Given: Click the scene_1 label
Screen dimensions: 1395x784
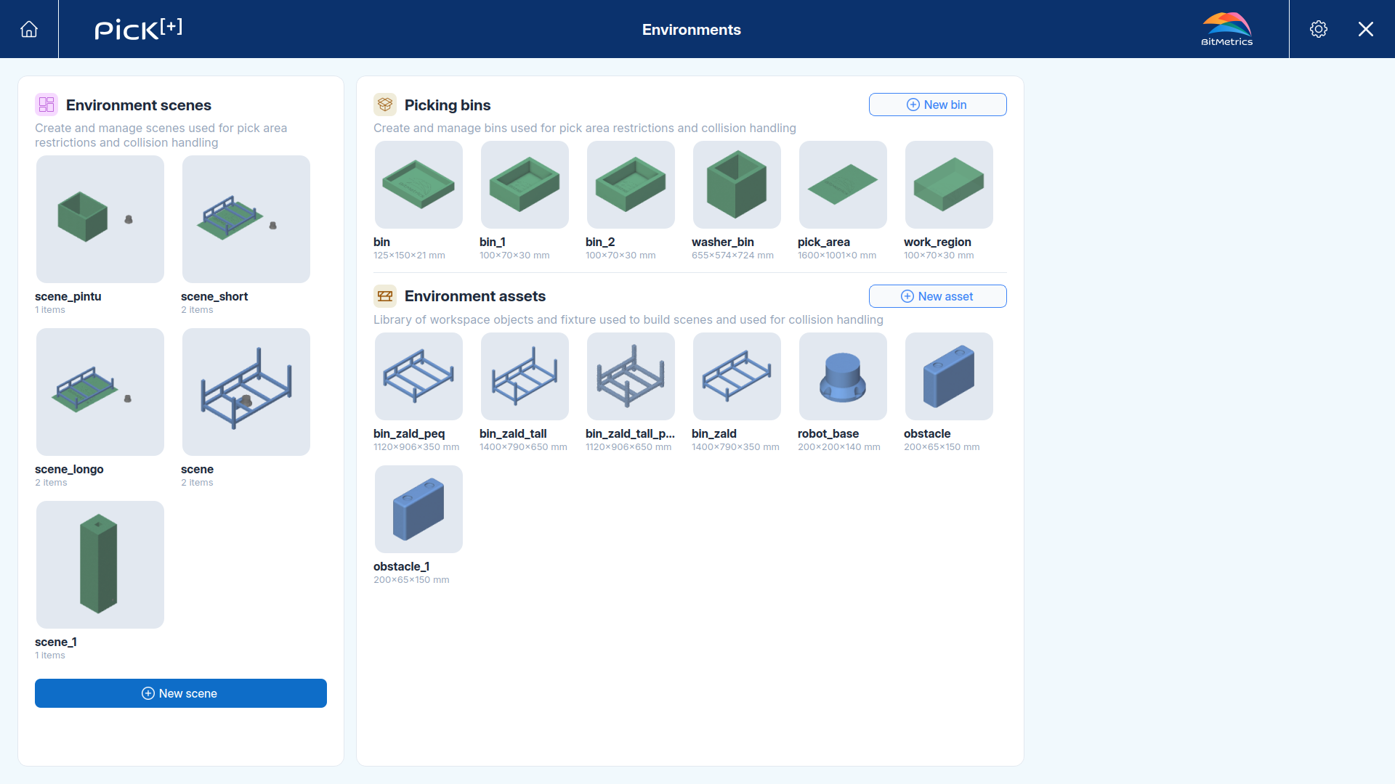Looking at the screenshot, I should [x=56, y=642].
